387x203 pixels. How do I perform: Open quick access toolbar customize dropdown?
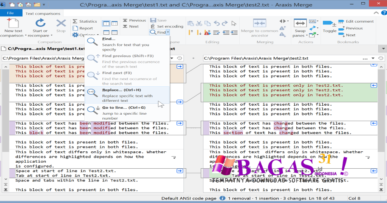[x=44, y=5]
